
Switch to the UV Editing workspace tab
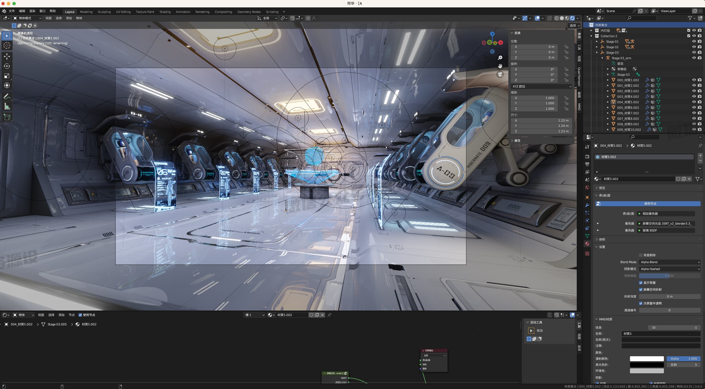[x=123, y=12]
